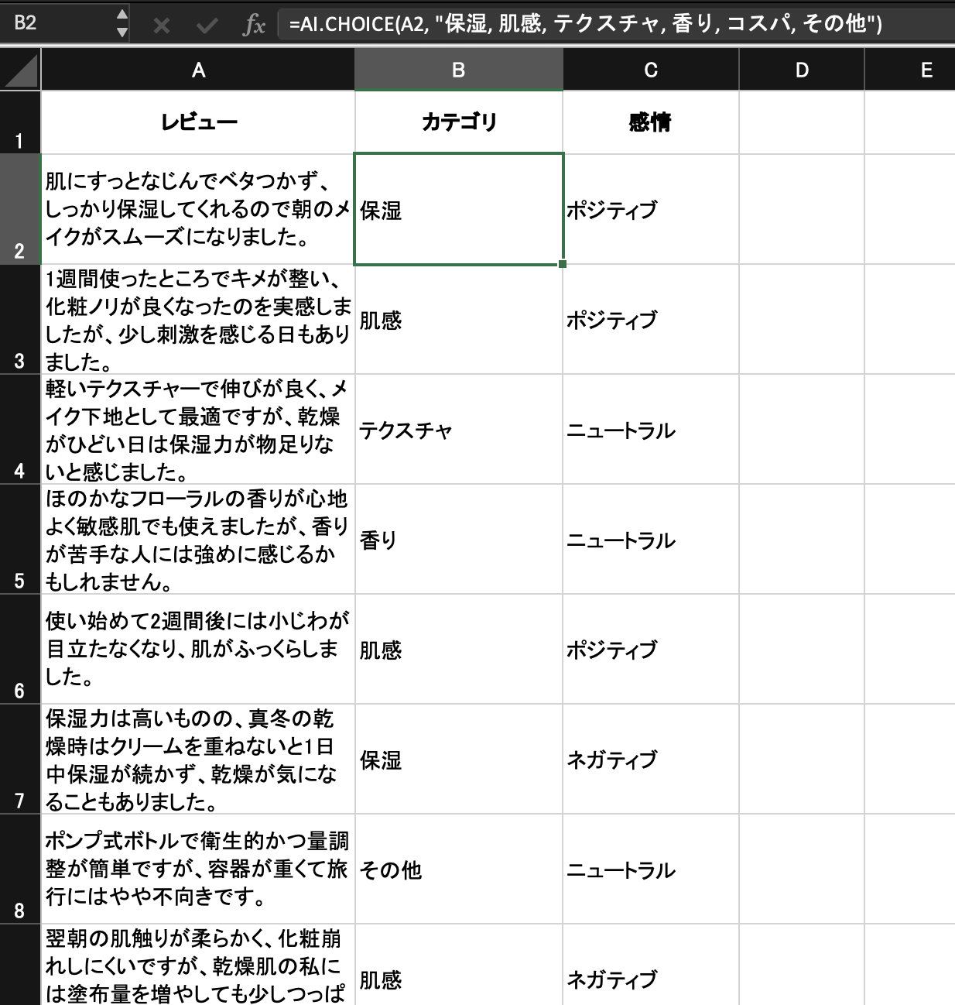
Task: Click the fill handle on cell B2
Action: 562,263
